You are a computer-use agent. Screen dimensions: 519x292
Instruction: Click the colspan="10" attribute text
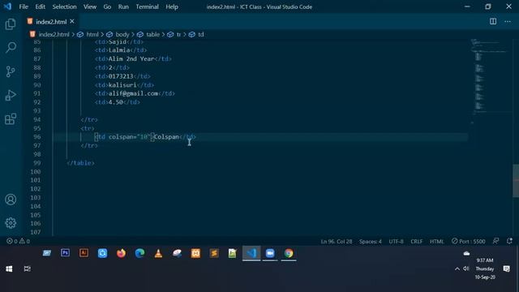pos(130,137)
